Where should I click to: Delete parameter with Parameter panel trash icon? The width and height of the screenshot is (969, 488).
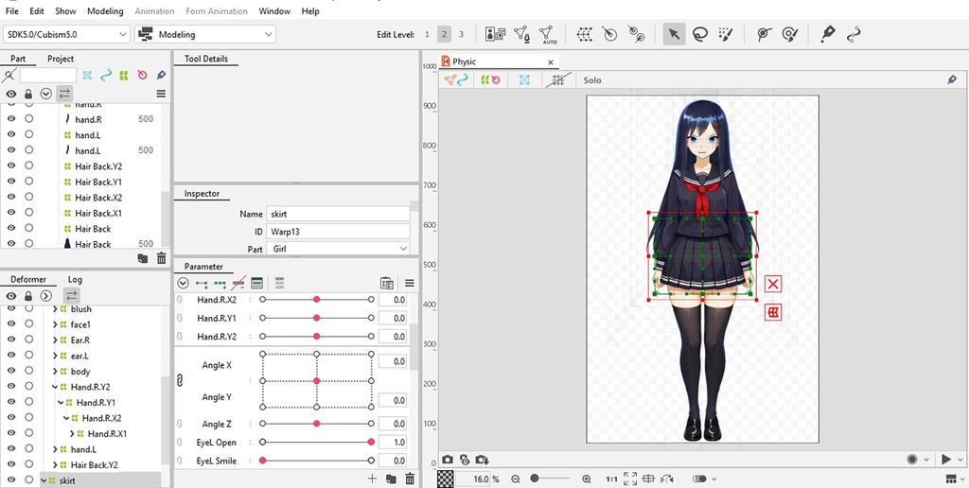[x=409, y=479]
